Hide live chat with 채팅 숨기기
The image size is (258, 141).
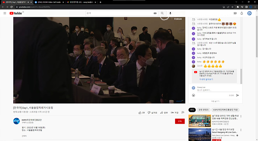[x=215, y=101]
